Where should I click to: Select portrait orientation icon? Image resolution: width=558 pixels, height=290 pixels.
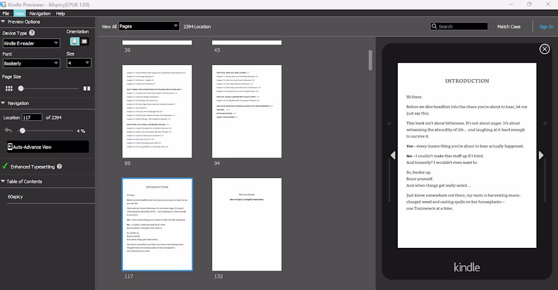click(75, 41)
